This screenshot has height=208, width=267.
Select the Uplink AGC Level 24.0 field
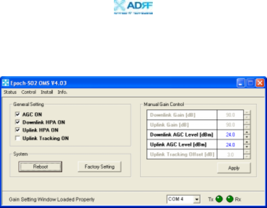click(230, 145)
